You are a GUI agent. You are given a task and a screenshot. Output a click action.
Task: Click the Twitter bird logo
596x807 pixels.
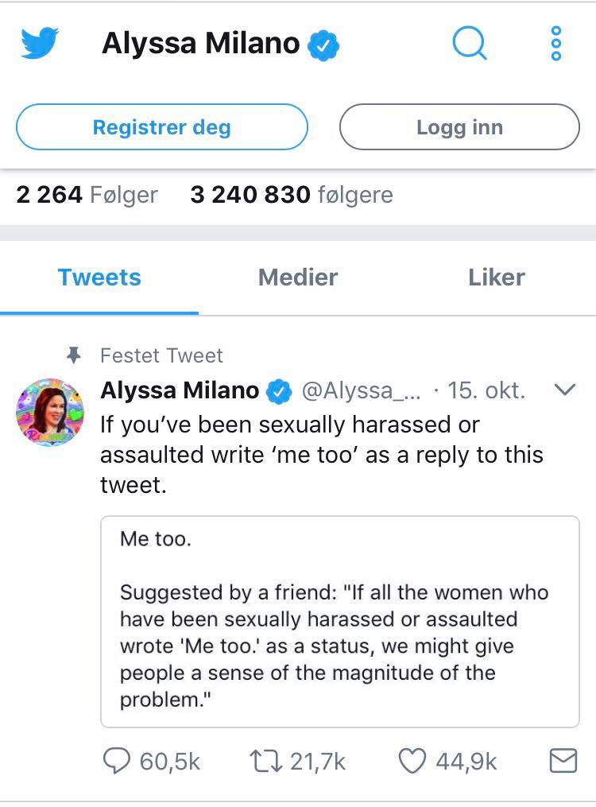tap(40, 43)
